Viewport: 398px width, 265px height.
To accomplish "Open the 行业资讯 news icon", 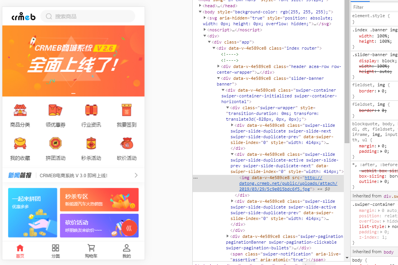I will [91, 110].
